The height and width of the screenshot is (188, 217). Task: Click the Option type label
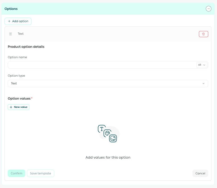[16, 76]
